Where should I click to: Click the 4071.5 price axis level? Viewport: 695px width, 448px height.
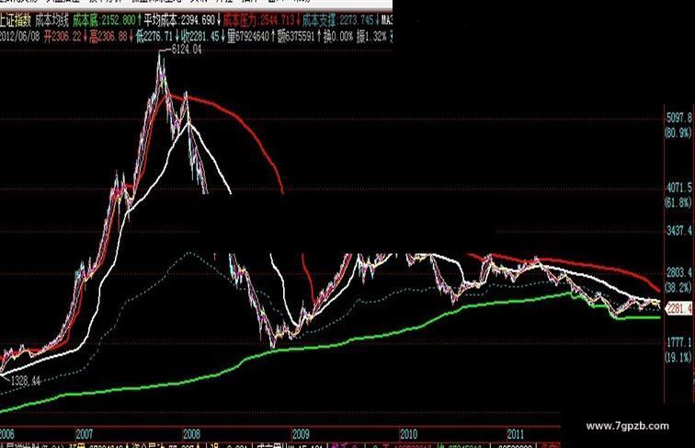(x=678, y=188)
